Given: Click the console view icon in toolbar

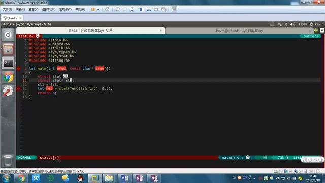Looking at the screenshot, I should pyautogui.click(x=174, y=9).
